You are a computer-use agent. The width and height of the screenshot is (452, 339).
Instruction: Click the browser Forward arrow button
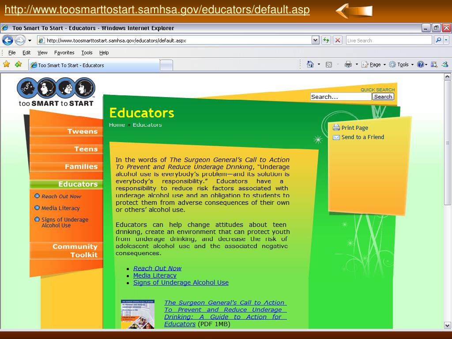(x=20, y=40)
